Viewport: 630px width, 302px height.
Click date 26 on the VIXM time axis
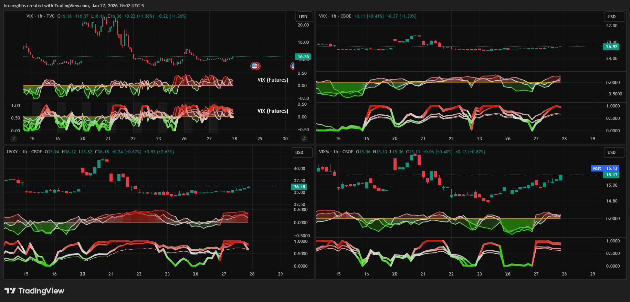(508, 274)
